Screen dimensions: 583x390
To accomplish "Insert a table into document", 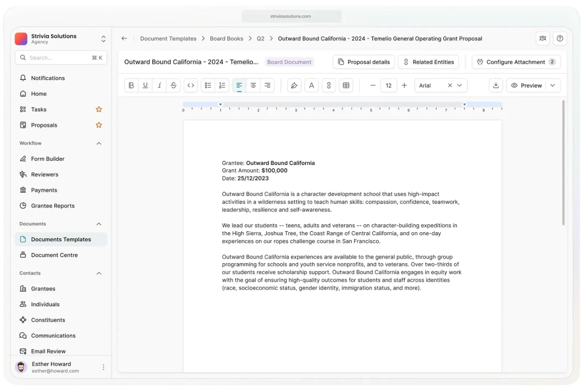I will tap(346, 85).
